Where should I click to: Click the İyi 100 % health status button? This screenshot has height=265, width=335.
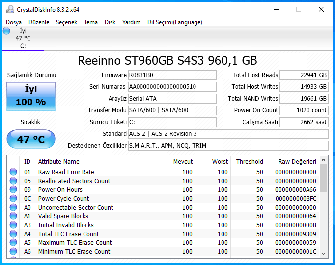[x=30, y=96]
